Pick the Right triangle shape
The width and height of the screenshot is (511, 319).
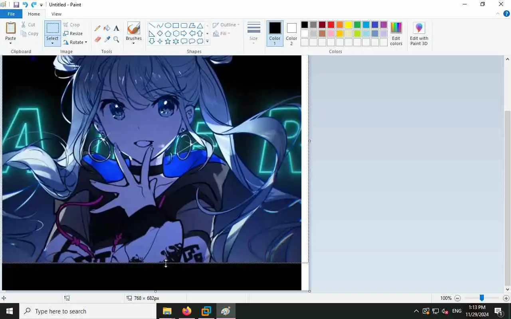[152, 33]
